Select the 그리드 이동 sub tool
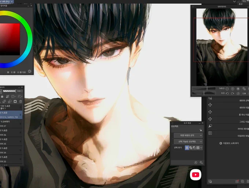 coord(228,119)
